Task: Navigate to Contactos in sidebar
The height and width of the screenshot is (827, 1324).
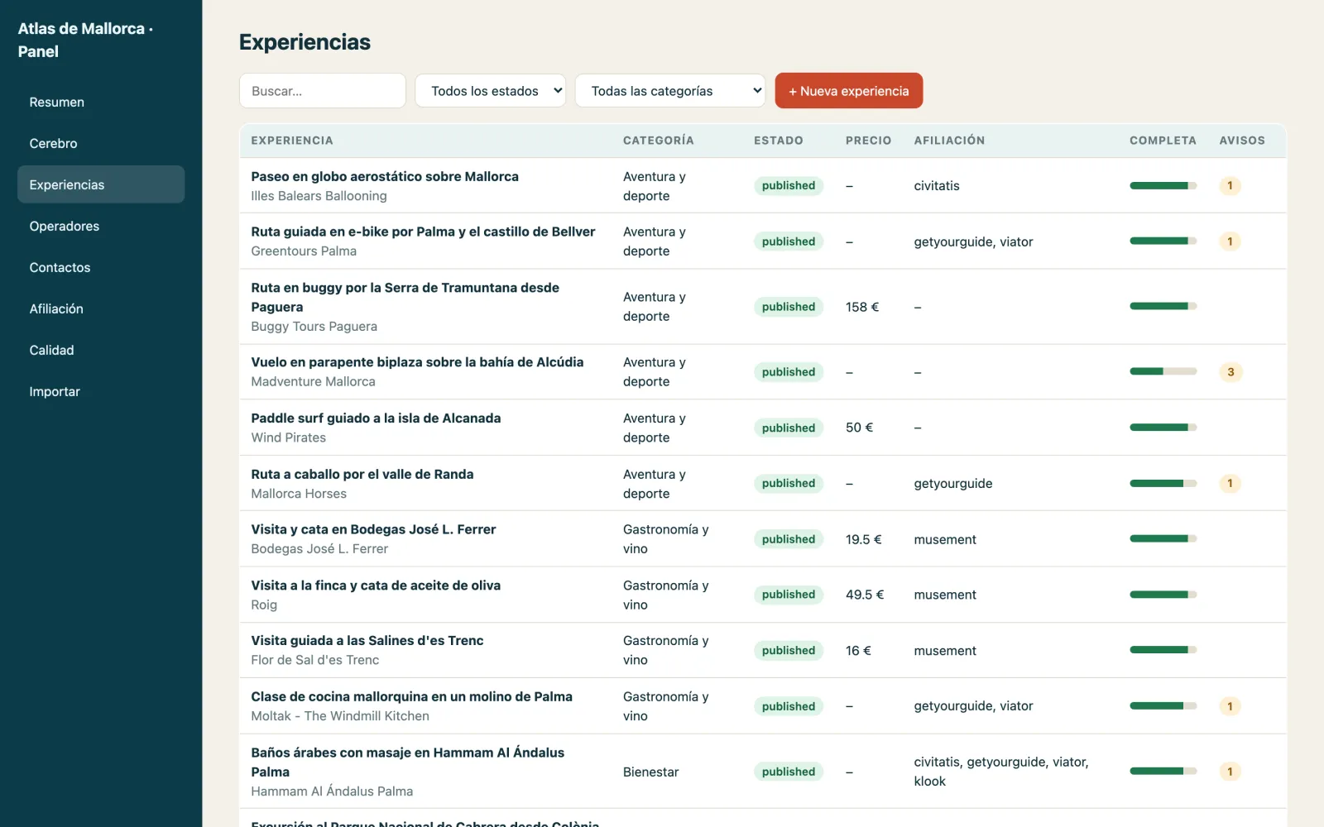Action: 101,267
